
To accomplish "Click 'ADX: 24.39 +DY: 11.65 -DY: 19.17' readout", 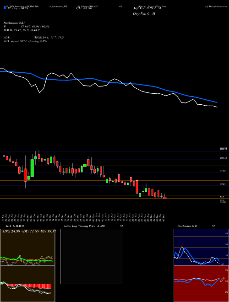I will [29, 231].
